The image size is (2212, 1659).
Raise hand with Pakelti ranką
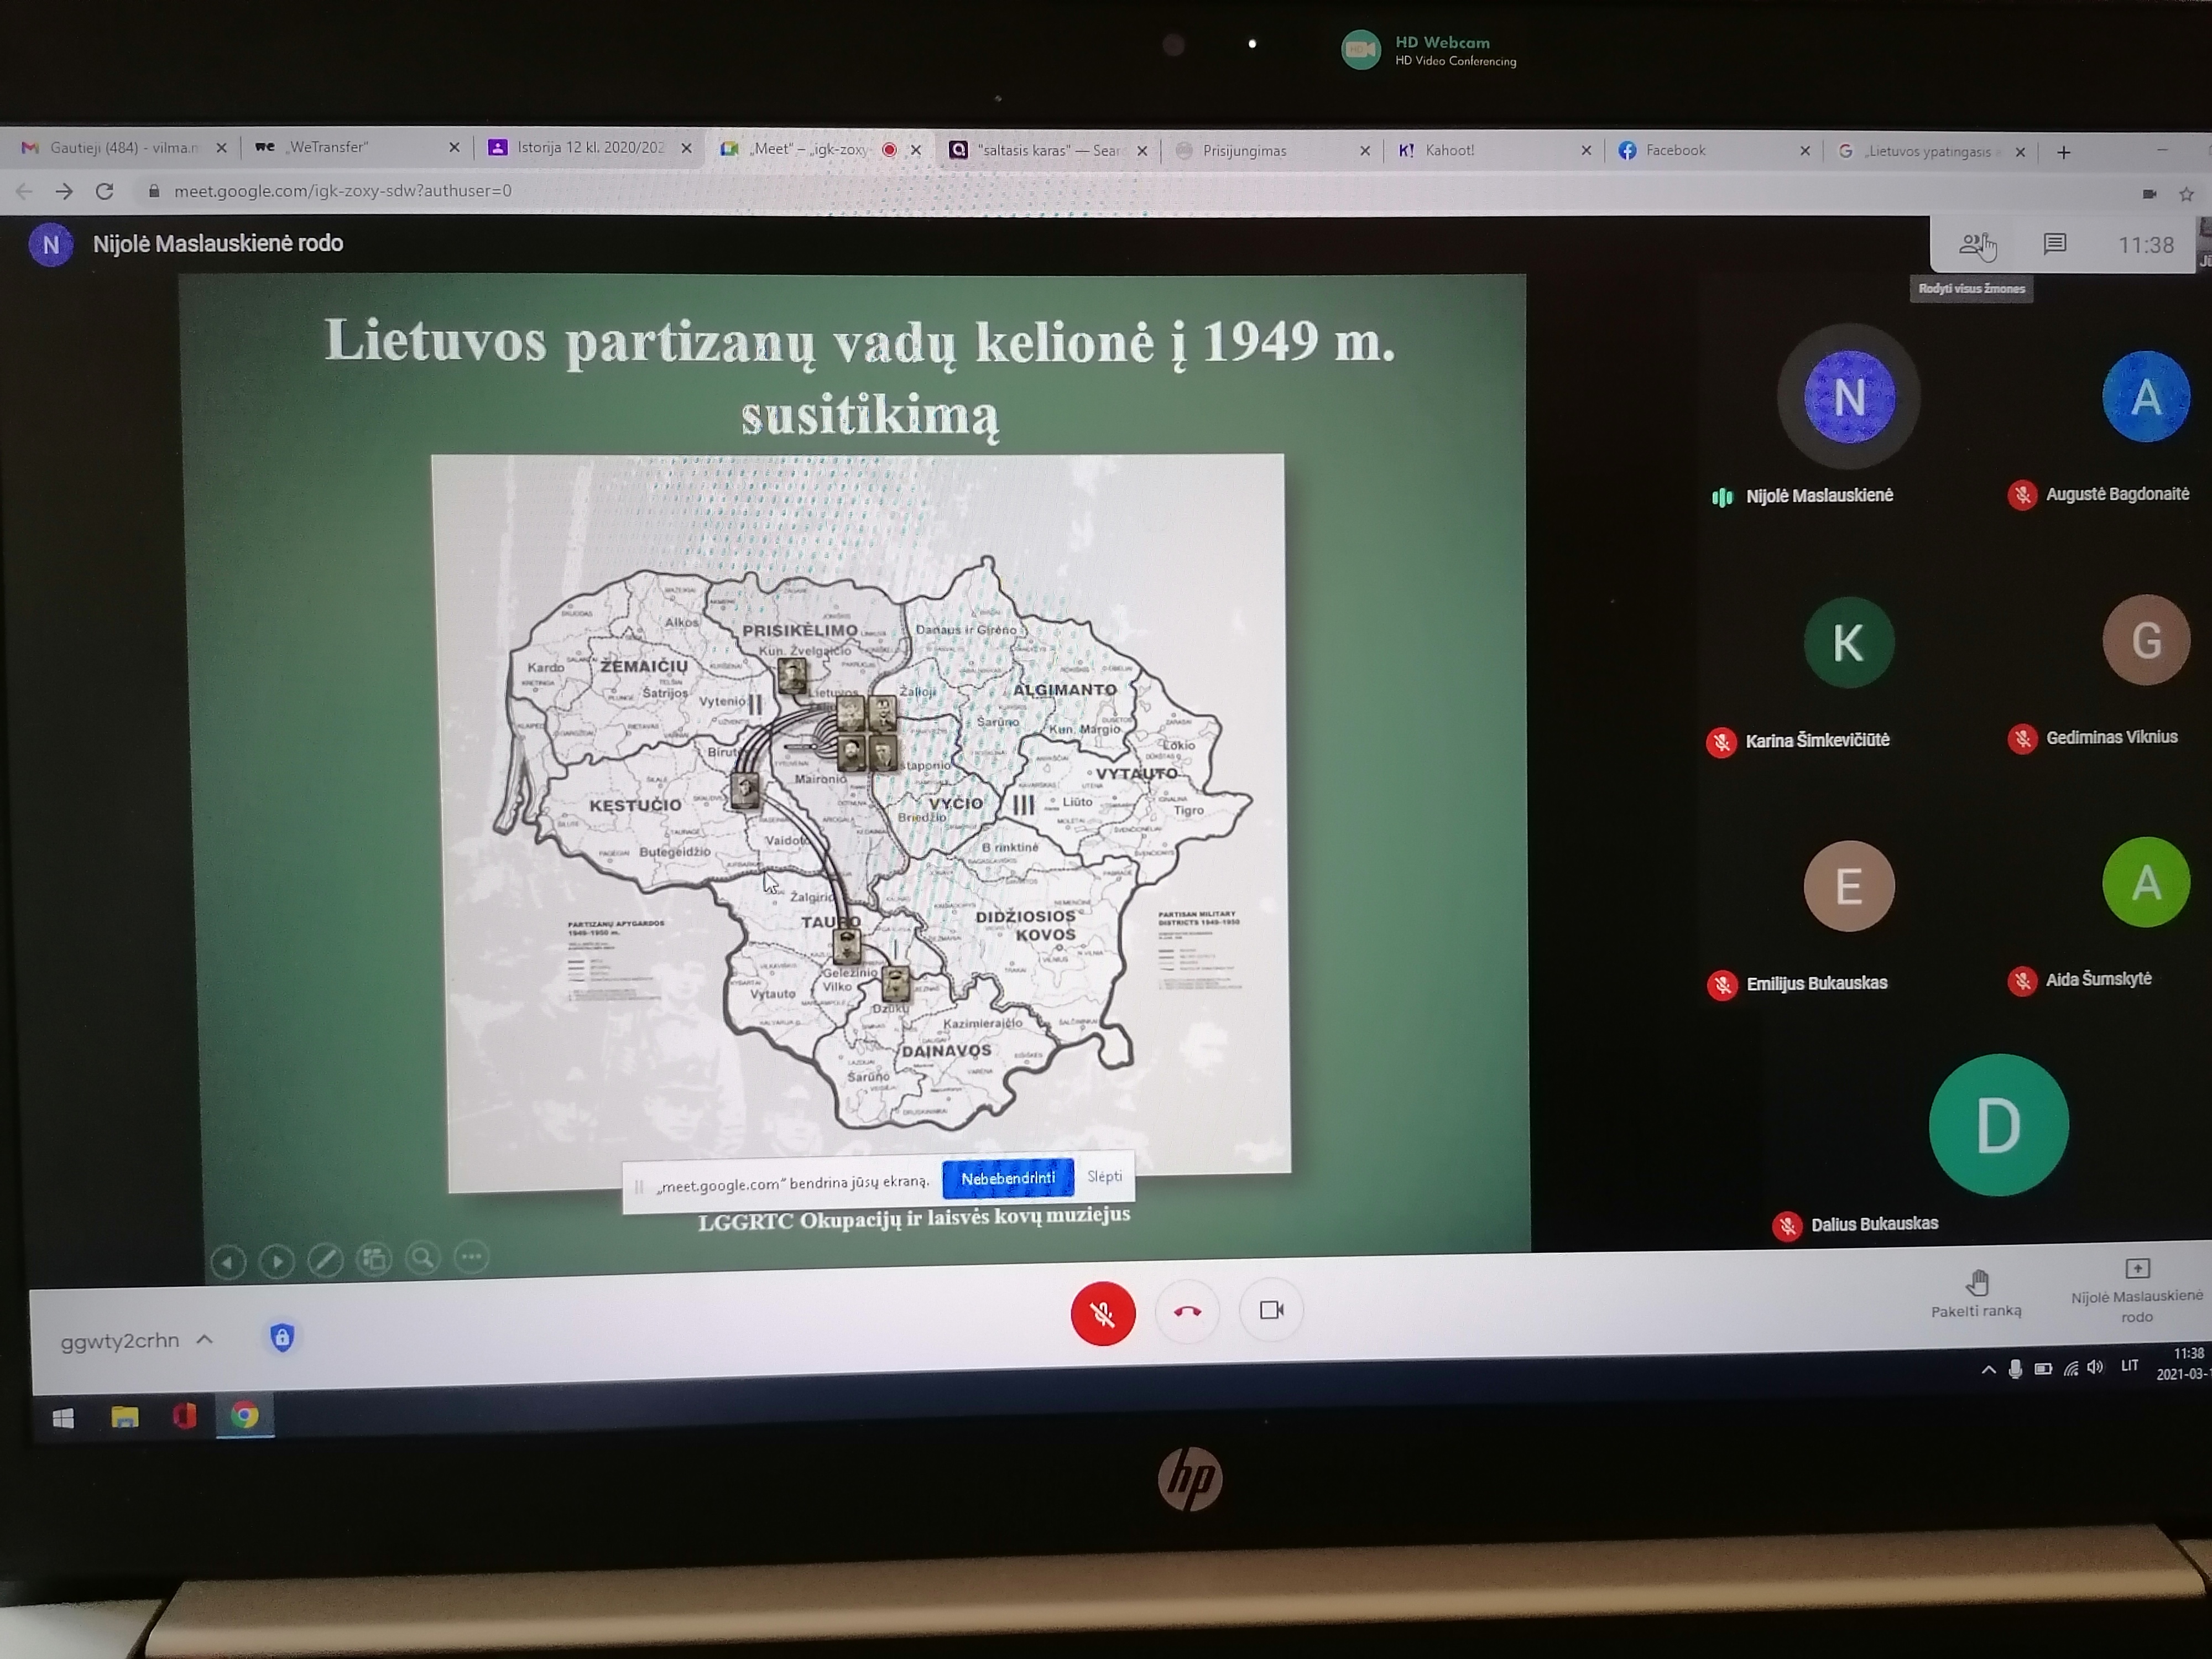click(x=1976, y=1294)
